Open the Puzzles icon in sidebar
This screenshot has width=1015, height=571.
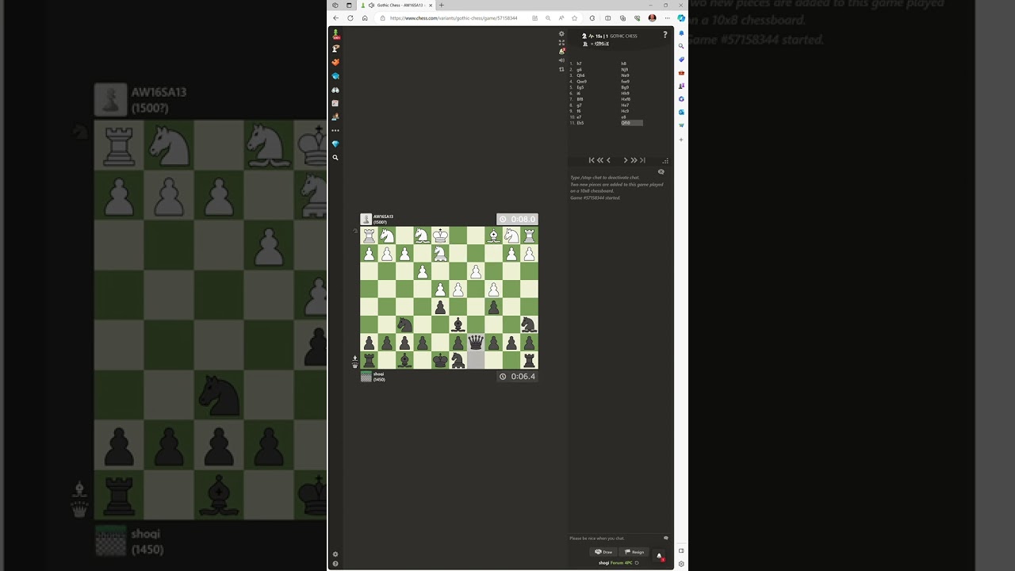335,62
